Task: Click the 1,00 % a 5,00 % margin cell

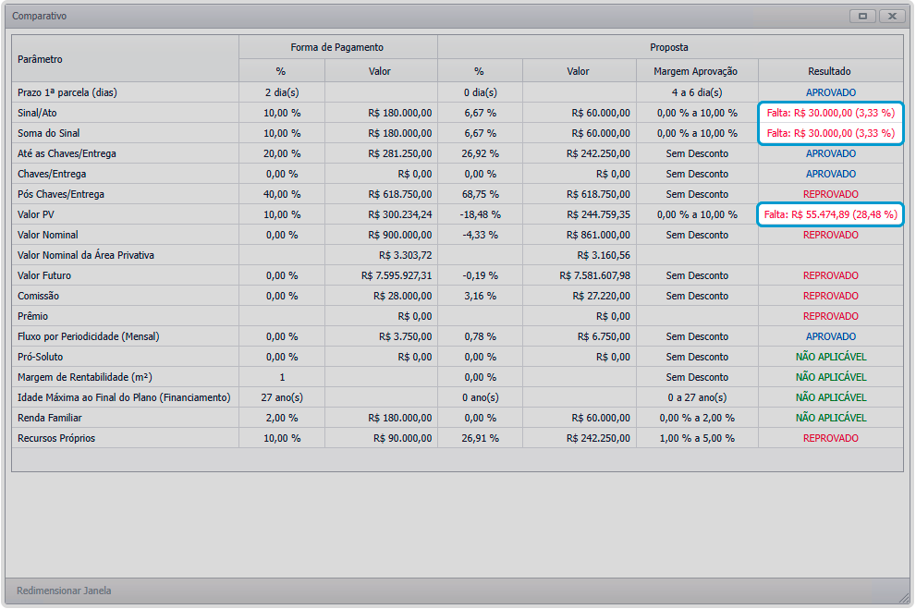Action: coord(697,438)
